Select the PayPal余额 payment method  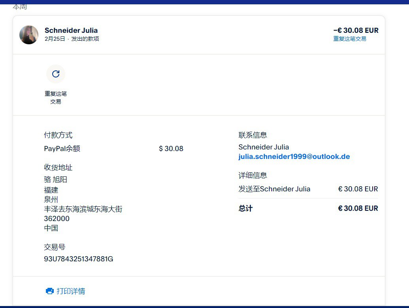click(x=62, y=149)
